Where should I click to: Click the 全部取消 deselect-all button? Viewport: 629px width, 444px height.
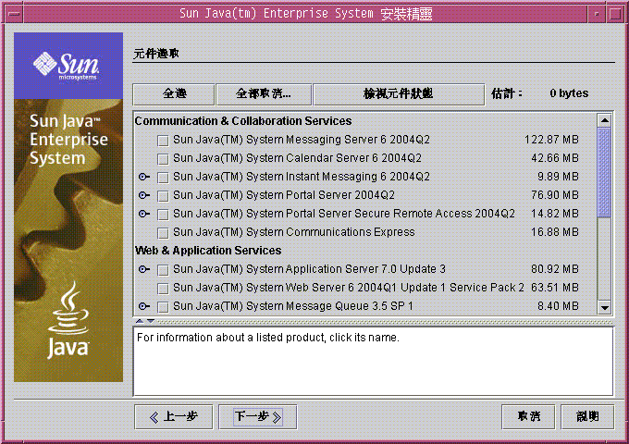(x=264, y=94)
